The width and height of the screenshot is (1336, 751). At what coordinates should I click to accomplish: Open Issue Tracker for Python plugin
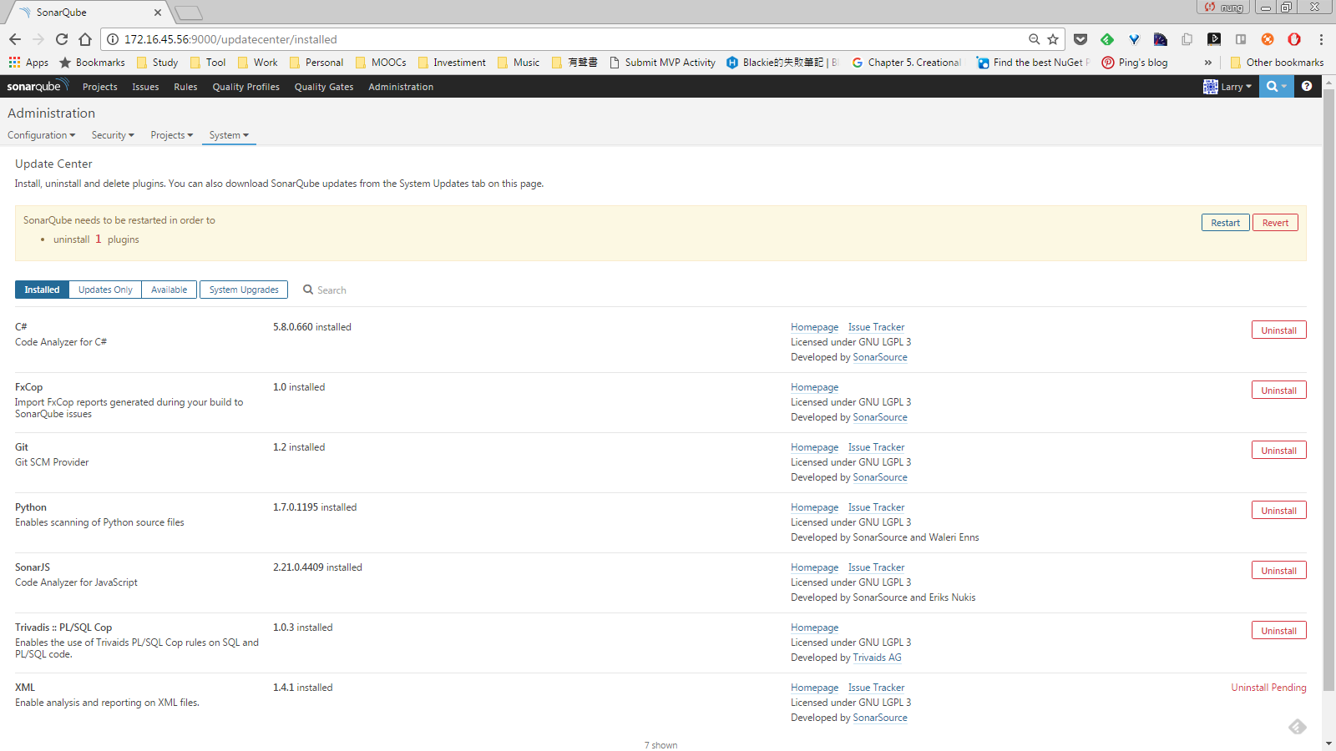(x=877, y=507)
